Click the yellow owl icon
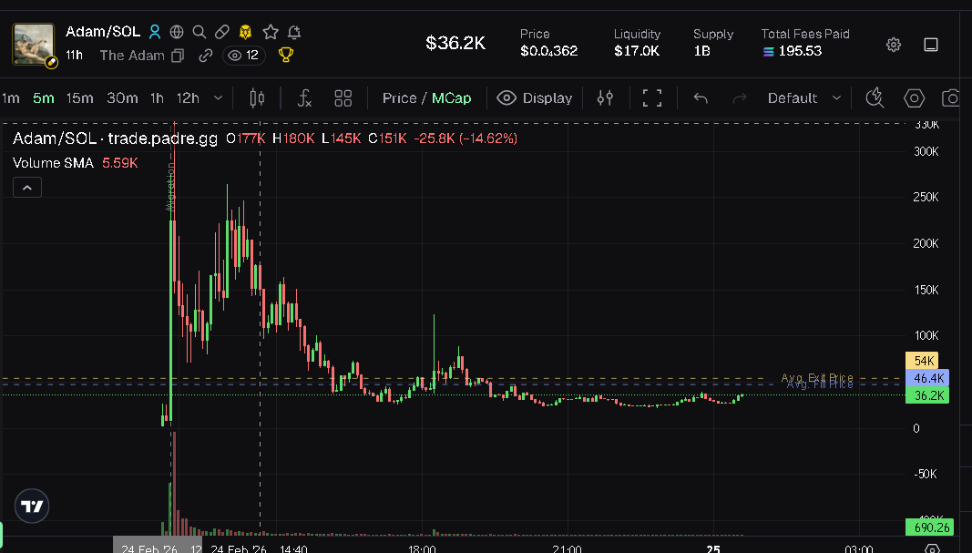 click(245, 32)
